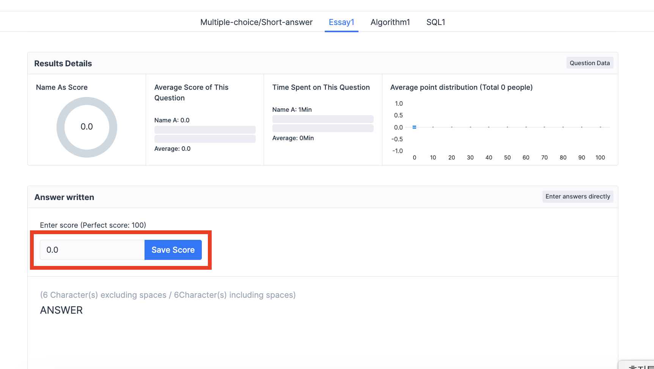Click the Name A time spent bar

click(323, 119)
